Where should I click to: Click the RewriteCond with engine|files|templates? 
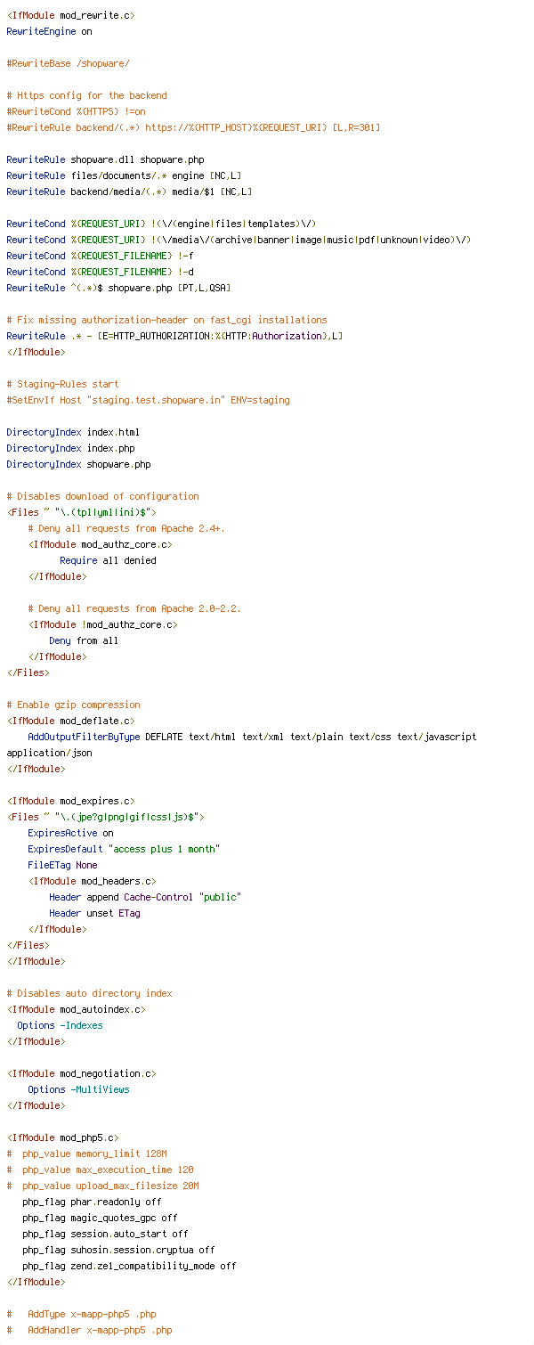click(161, 224)
